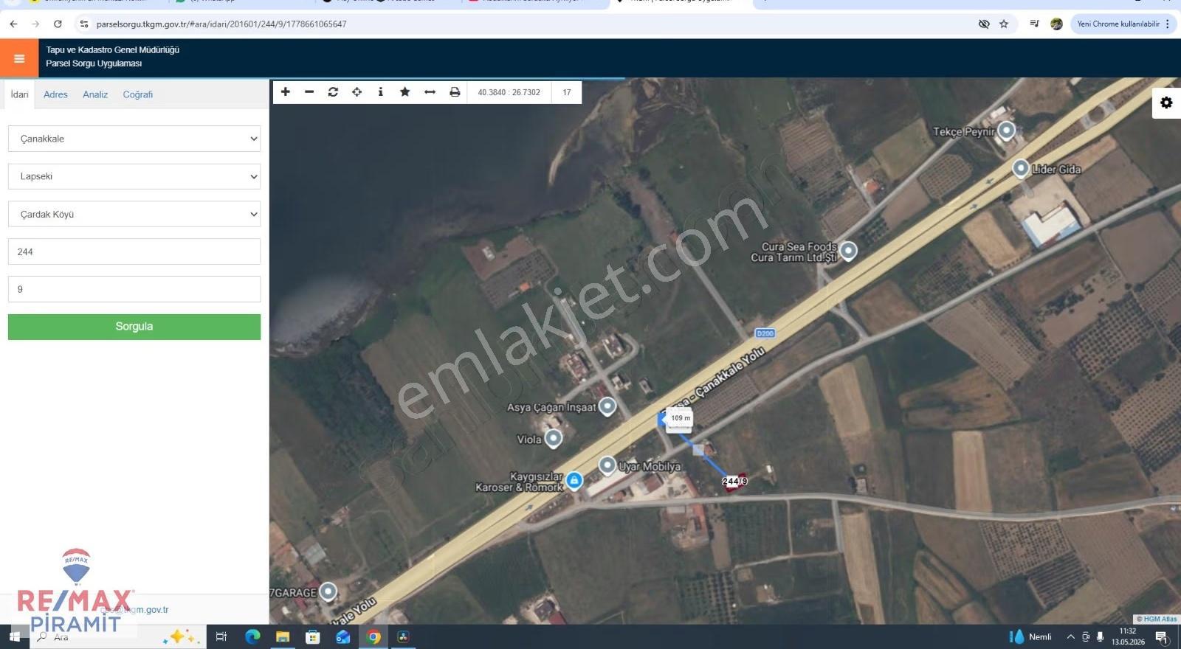View site information icon in address bar
Viewport: 1181px width, 649px height.
84,24
